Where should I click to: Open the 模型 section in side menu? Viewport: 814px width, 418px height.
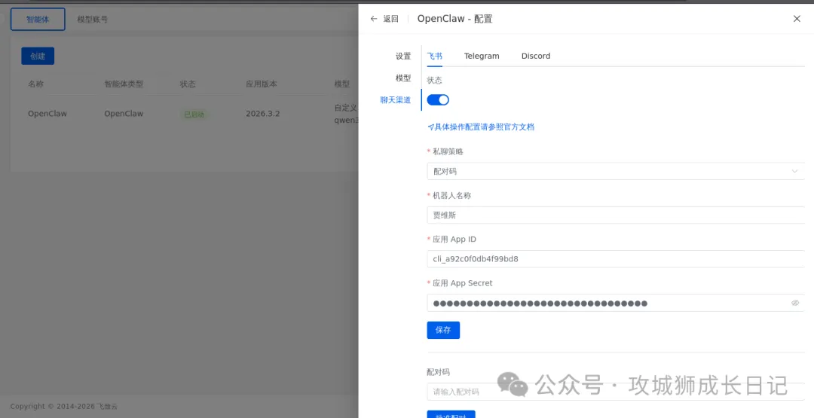click(x=403, y=78)
